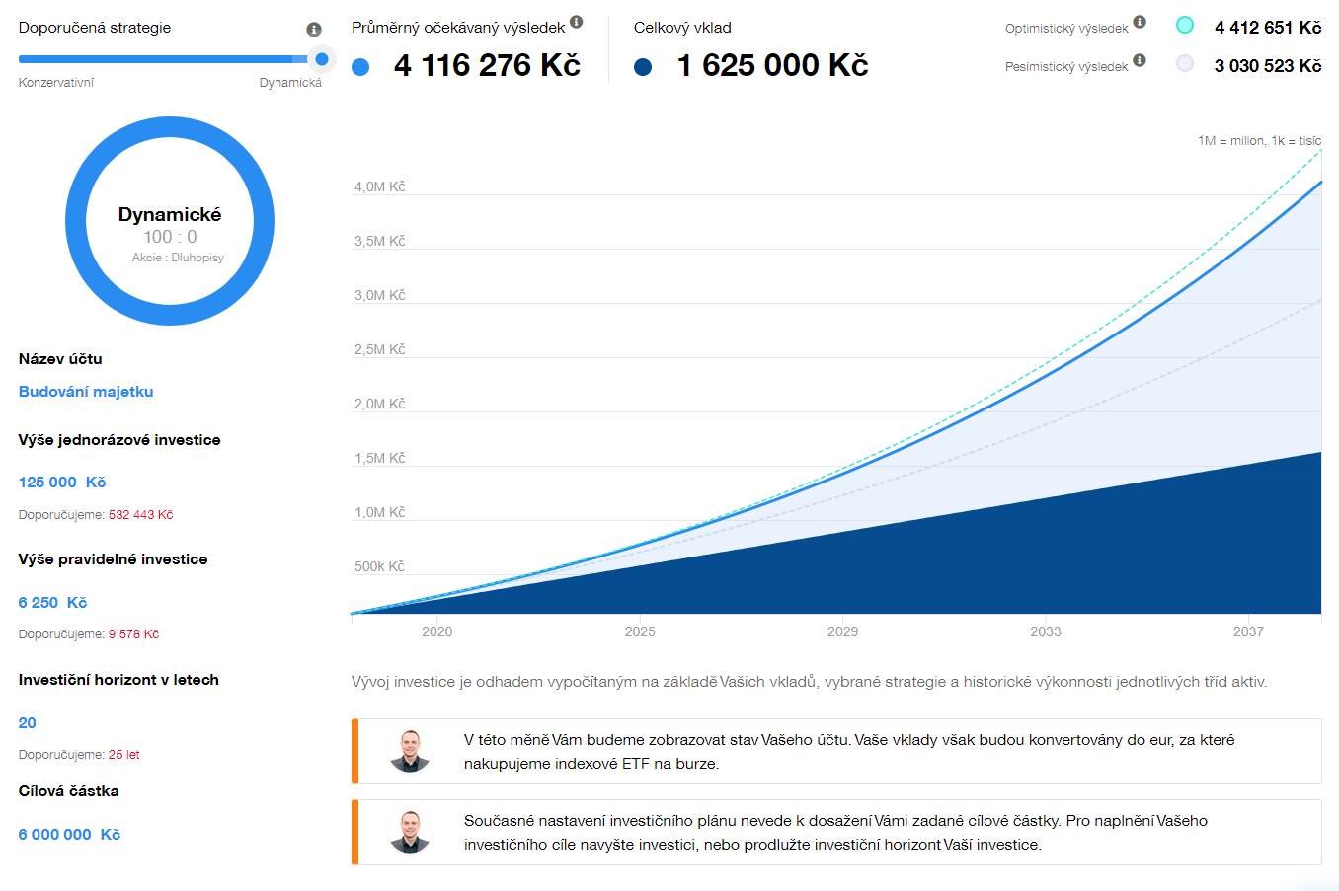The height and width of the screenshot is (891, 1339).
Task: Click the 125 000 Kč one-time investment field
Action: pyautogui.click(x=61, y=483)
